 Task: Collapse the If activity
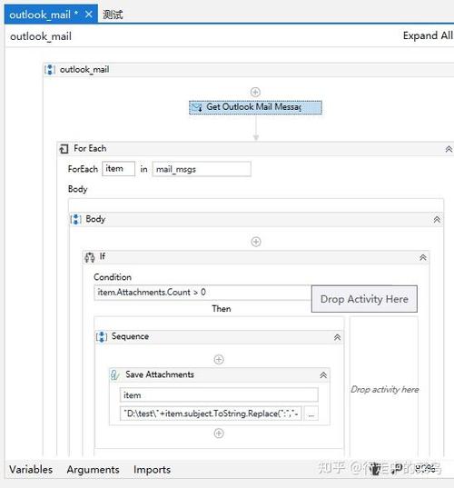coord(423,257)
